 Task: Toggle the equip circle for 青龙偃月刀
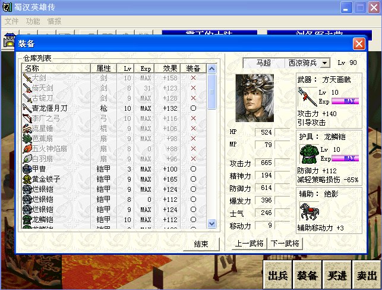pos(192,108)
